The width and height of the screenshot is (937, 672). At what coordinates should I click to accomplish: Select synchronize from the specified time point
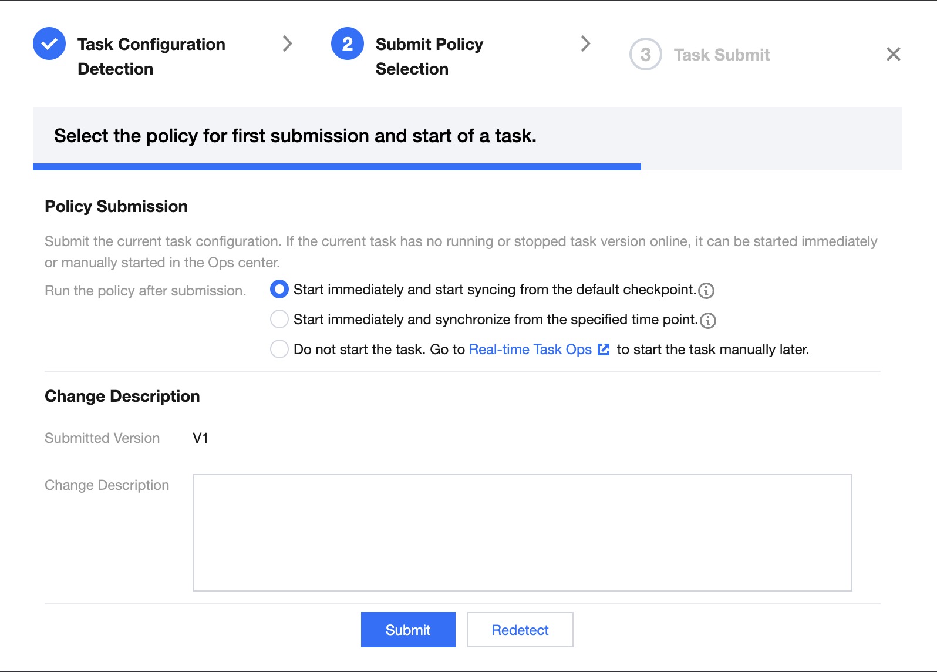point(279,320)
